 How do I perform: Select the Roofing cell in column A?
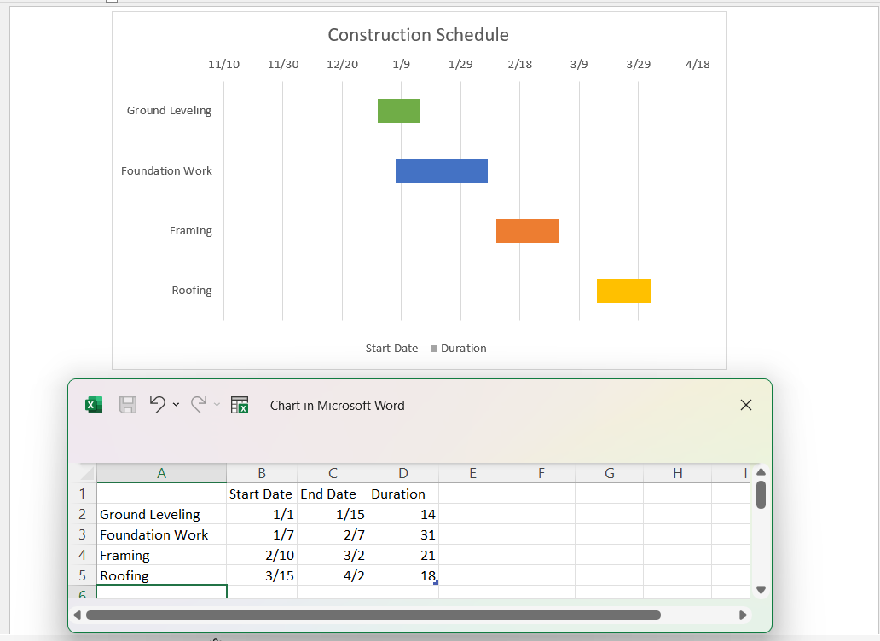click(x=162, y=575)
